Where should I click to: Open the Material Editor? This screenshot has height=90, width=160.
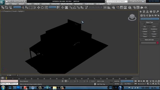(x=130, y=7)
